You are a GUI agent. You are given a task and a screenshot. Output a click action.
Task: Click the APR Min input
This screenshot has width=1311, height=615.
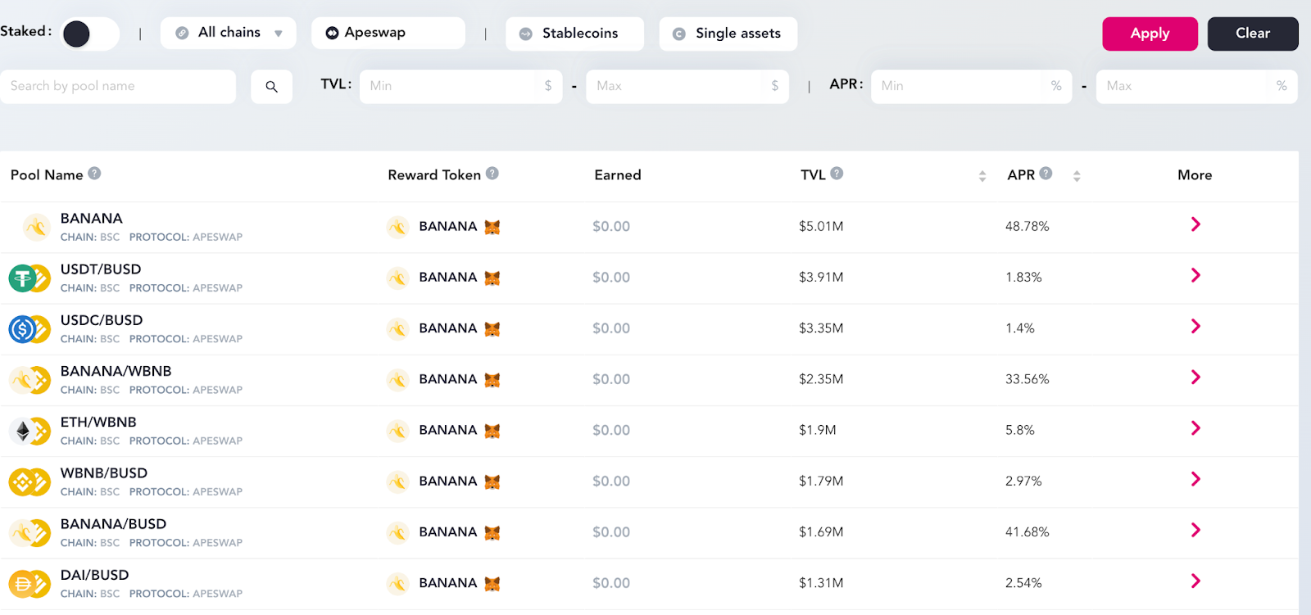point(972,86)
